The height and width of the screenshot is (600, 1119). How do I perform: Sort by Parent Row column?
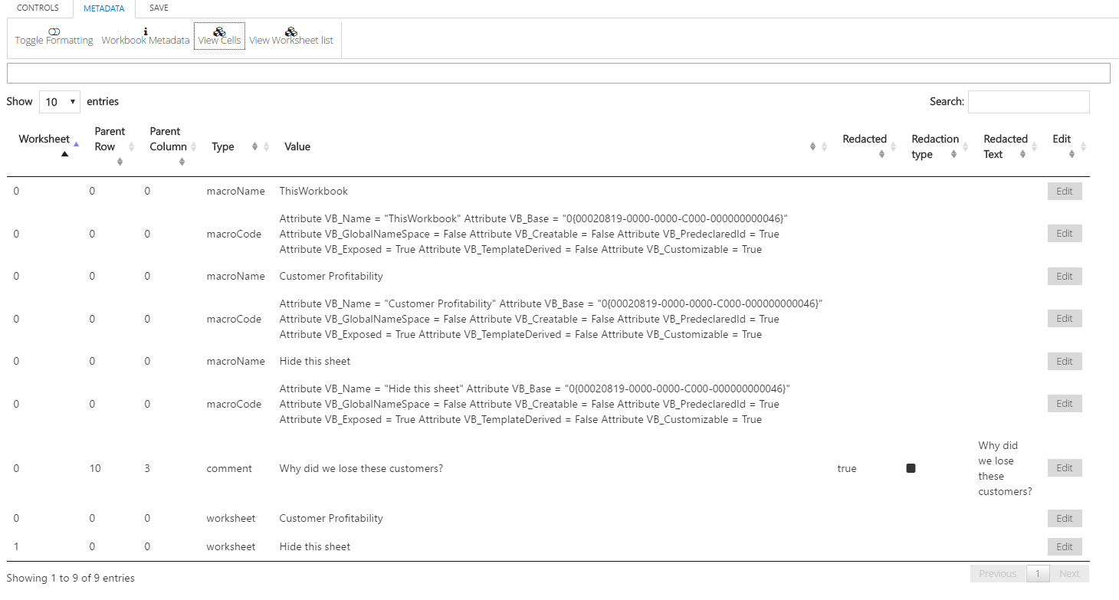(x=110, y=146)
